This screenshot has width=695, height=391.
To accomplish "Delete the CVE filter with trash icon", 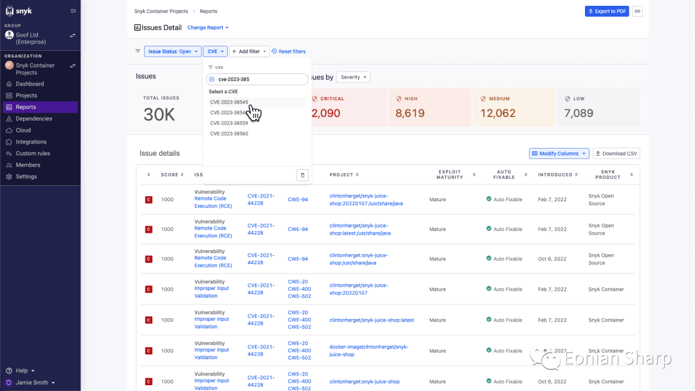I will 302,175.
